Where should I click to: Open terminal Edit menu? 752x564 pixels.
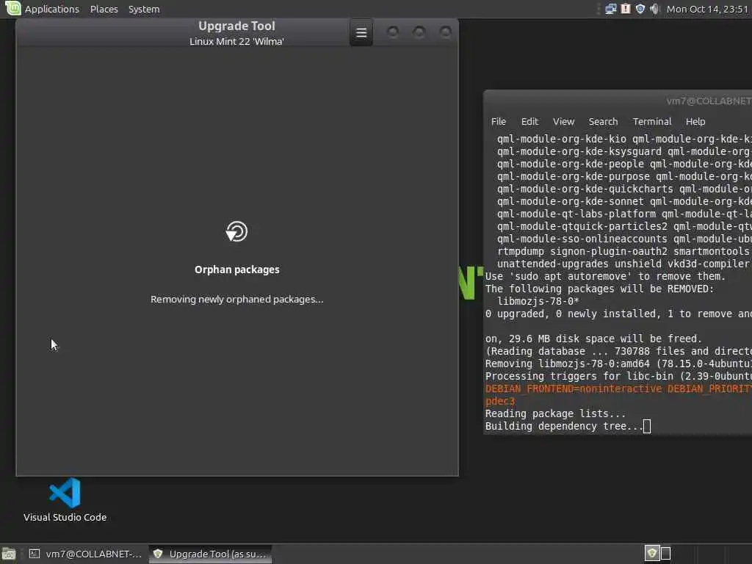[x=529, y=121]
